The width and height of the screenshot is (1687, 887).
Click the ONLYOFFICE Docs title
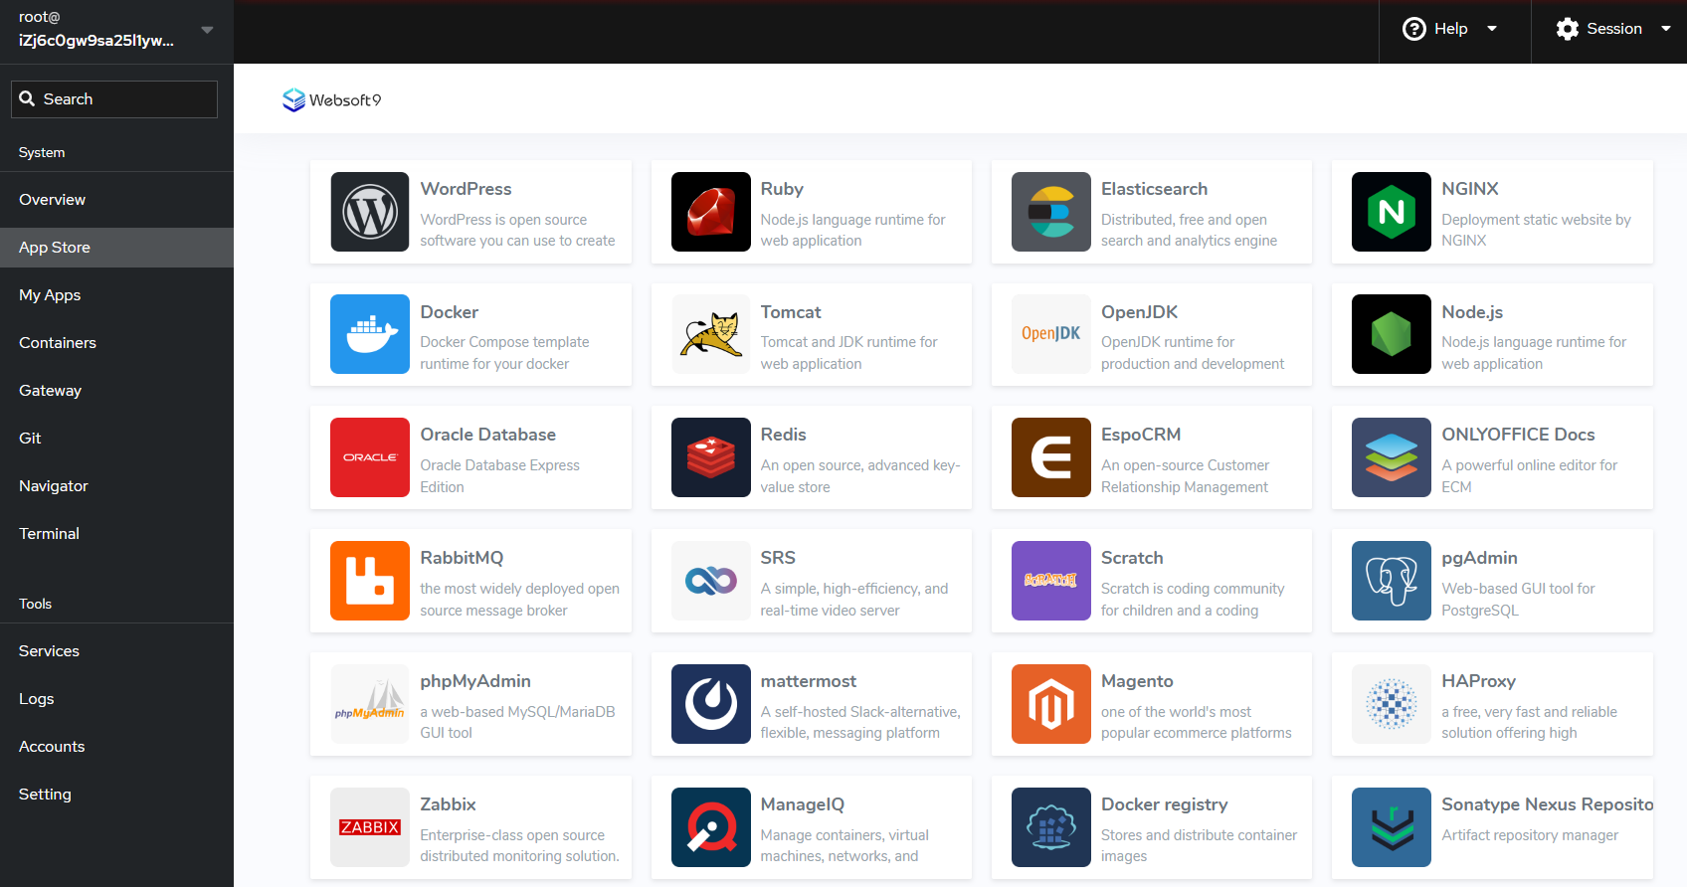1518,435
